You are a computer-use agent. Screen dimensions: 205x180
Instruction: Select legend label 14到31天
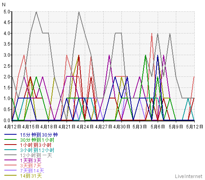31,176
